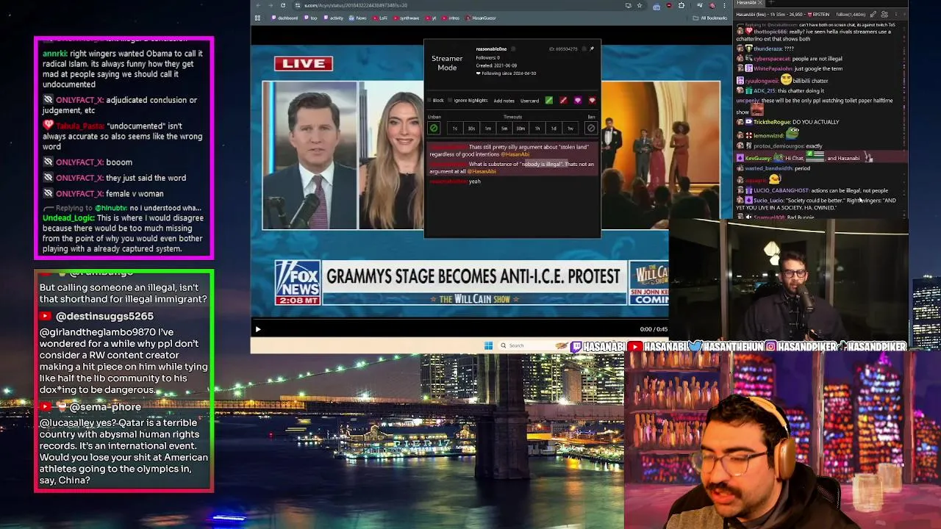Open the apps grid in bookmarks bar
The width and height of the screenshot is (941, 529).
point(257,18)
